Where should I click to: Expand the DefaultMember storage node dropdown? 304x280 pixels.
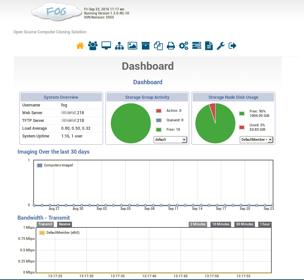coord(256,139)
